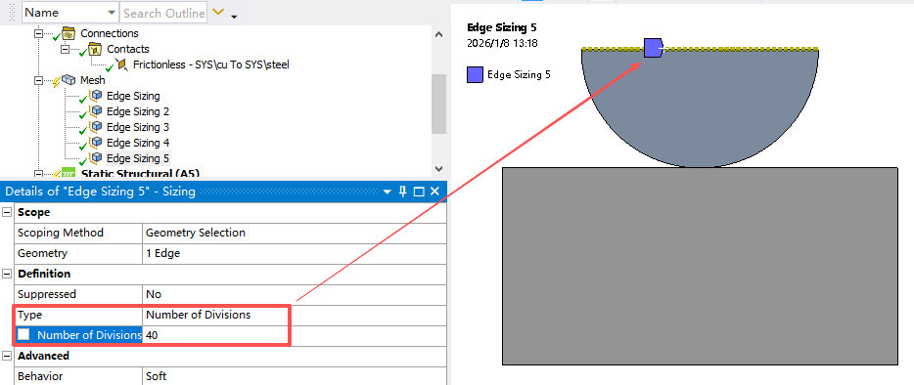Open the Details panel options dropdown arrow

click(388, 192)
